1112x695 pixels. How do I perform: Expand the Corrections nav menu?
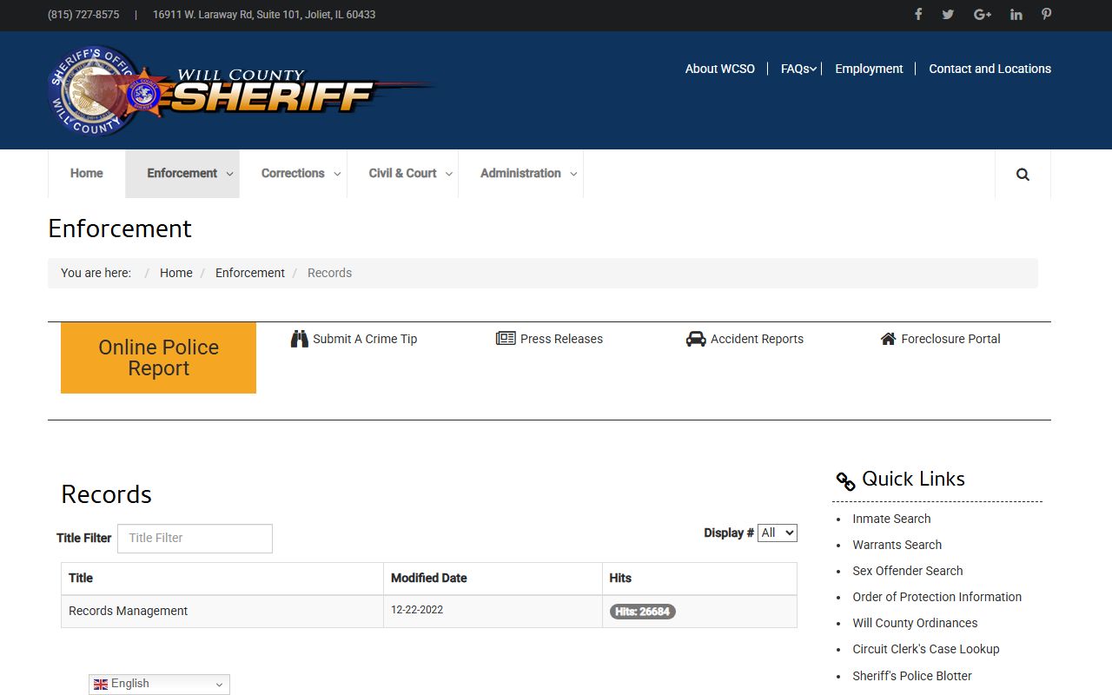click(293, 174)
